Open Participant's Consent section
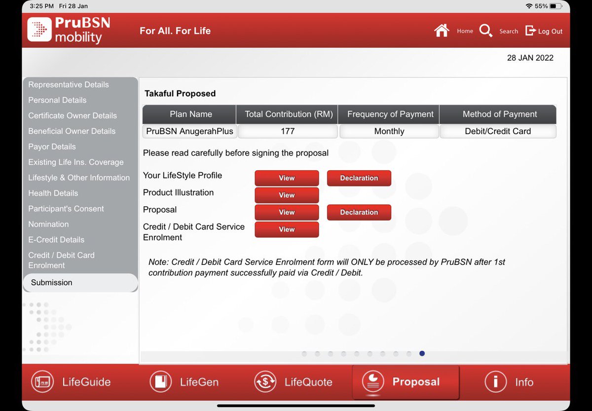The image size is (592, 411). tap(66, 209)
